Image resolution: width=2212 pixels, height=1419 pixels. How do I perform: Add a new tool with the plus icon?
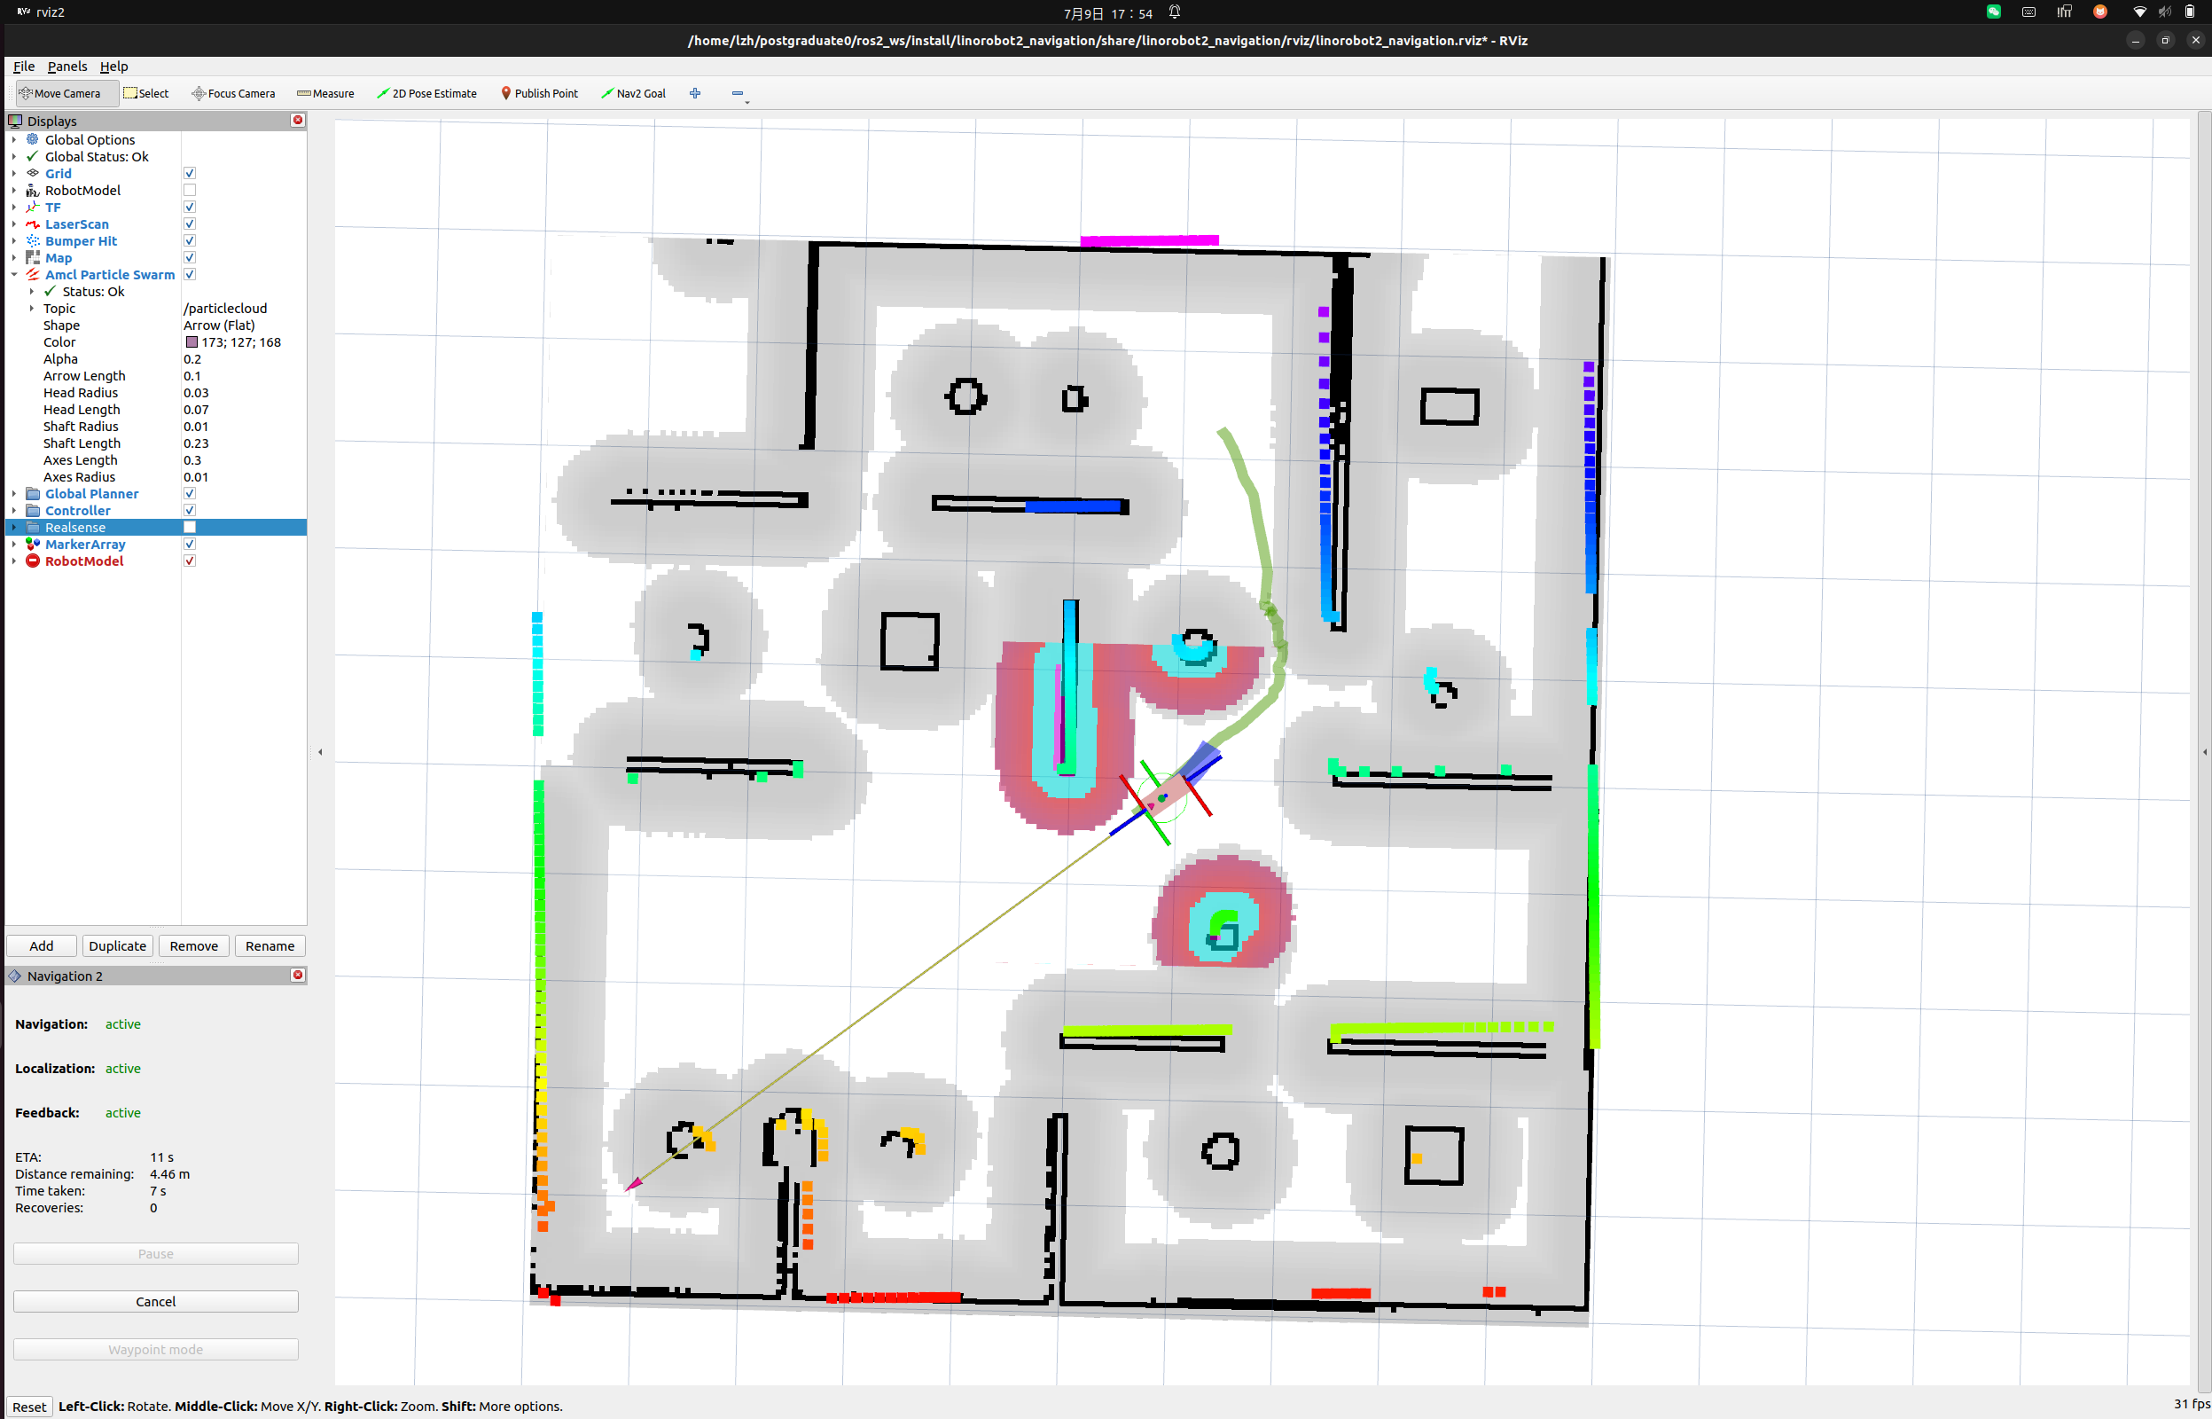tap(695, 93)
